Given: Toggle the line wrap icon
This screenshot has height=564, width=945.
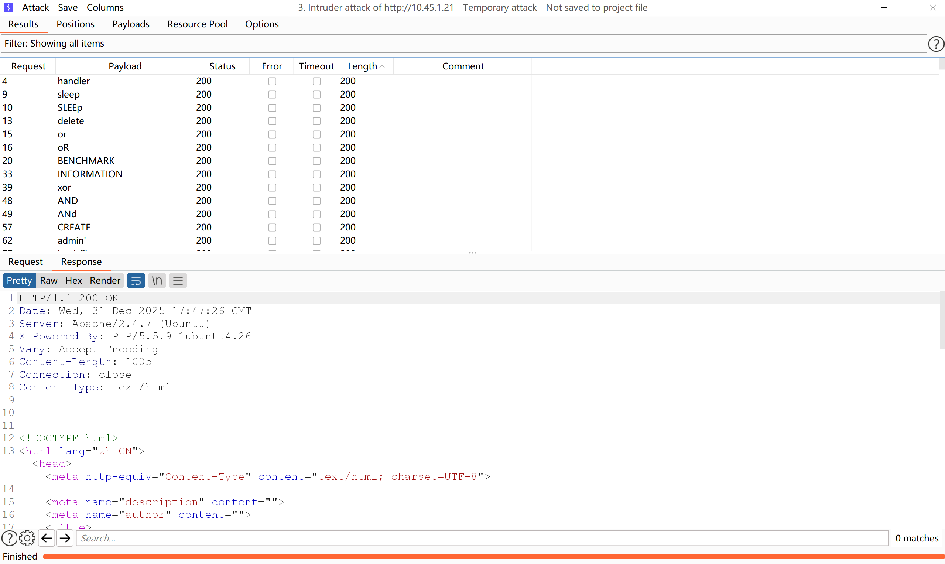Looking at the screenshot, I should [x=136, y=281].
